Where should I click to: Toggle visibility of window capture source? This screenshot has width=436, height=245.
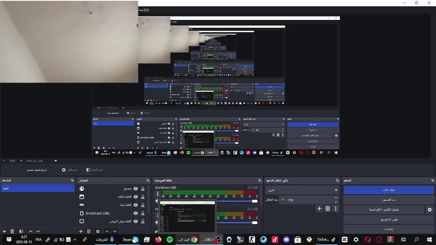(x=136, y=197)
